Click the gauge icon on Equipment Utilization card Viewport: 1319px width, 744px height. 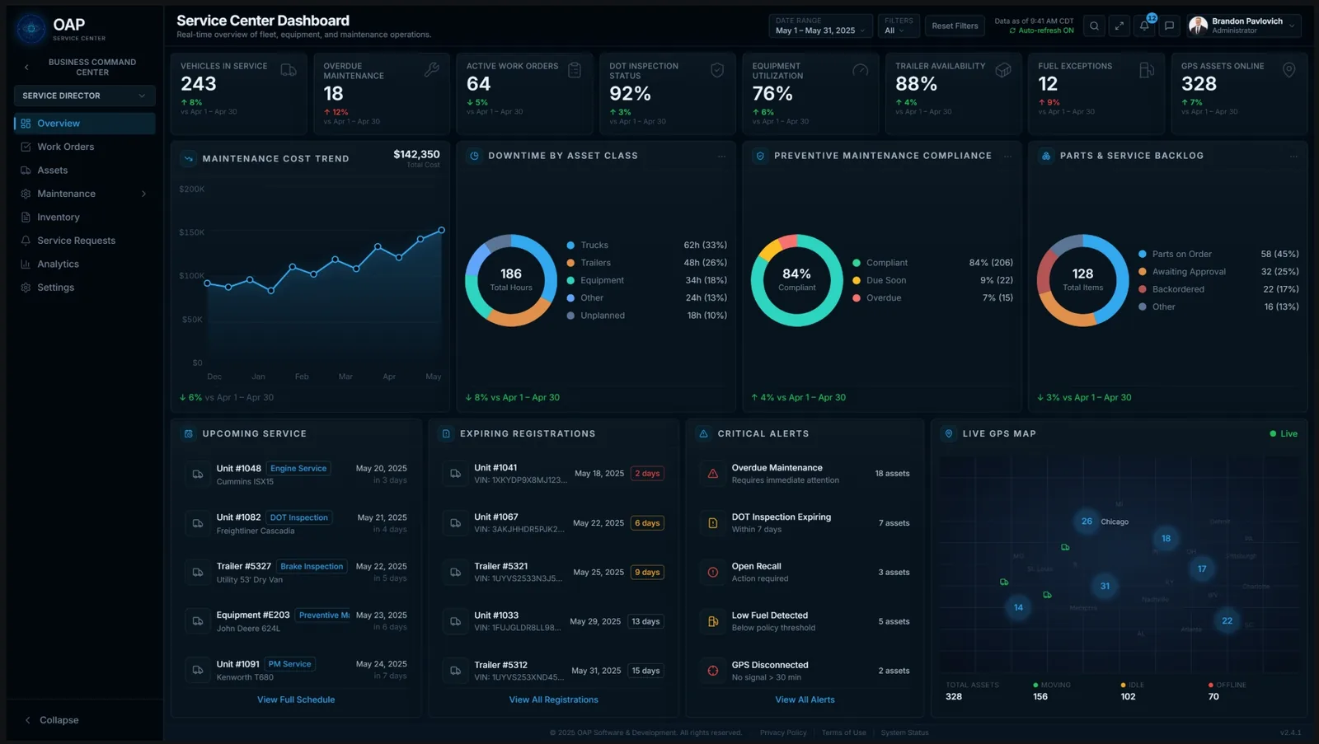pyautogui.click(x=860, y=70)
